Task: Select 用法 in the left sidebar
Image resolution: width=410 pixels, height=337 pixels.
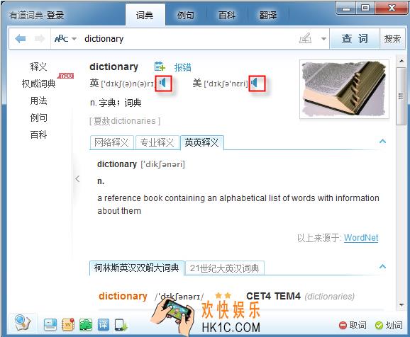Action: coord(38,101)
